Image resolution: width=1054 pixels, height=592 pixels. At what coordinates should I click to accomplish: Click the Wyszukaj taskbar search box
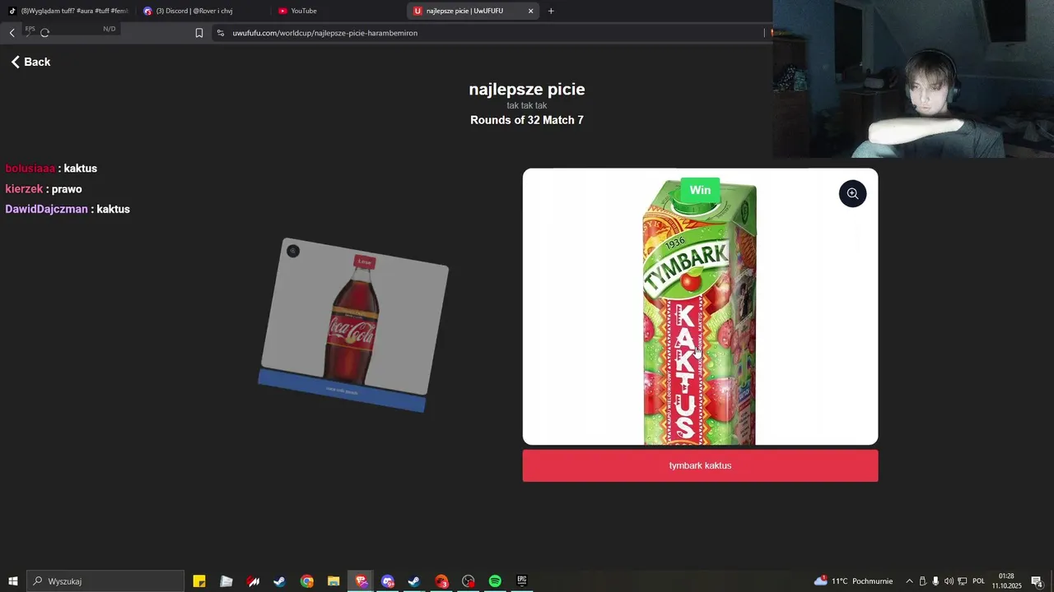pos(105,581)
